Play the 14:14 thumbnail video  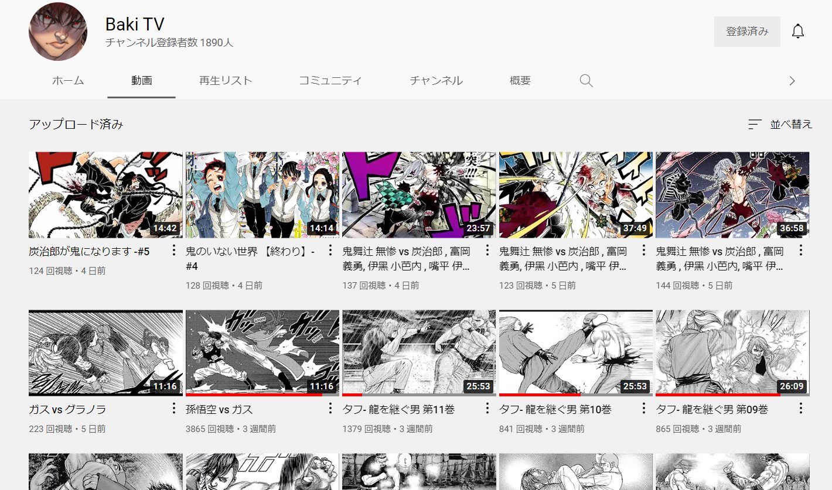(262, 195)
